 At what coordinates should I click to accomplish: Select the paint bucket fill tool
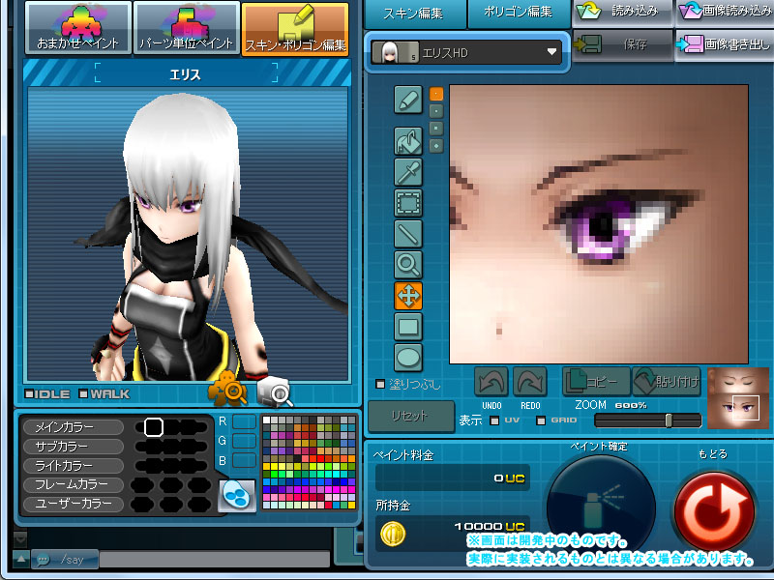click(x=408, y=141)
